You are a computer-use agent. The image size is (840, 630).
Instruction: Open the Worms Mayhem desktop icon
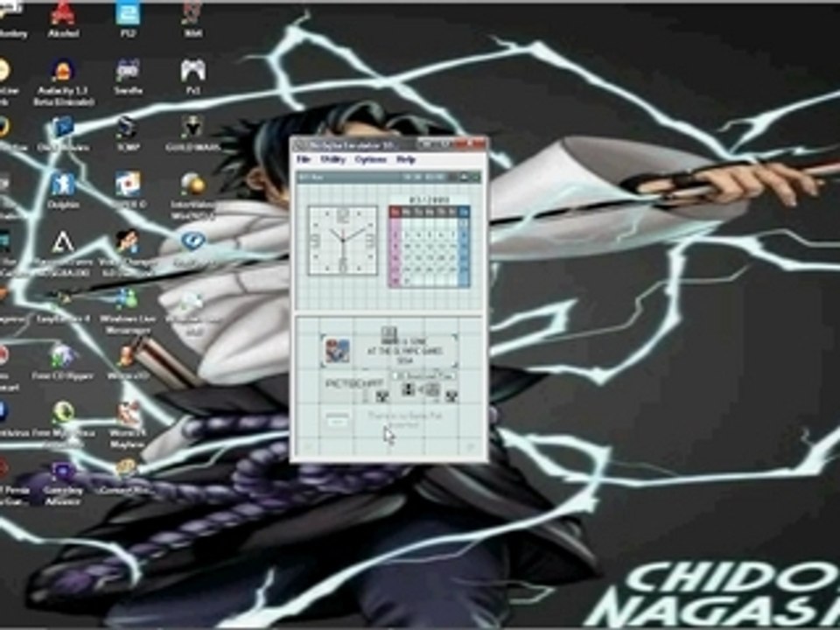(128, 426)
